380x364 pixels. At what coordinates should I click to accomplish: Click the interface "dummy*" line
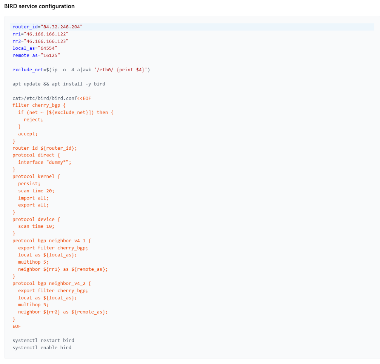(x=45, y=162)
